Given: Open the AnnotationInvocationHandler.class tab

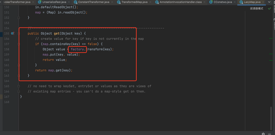Looking at the screenshot, I should click(x=181, y=2).
